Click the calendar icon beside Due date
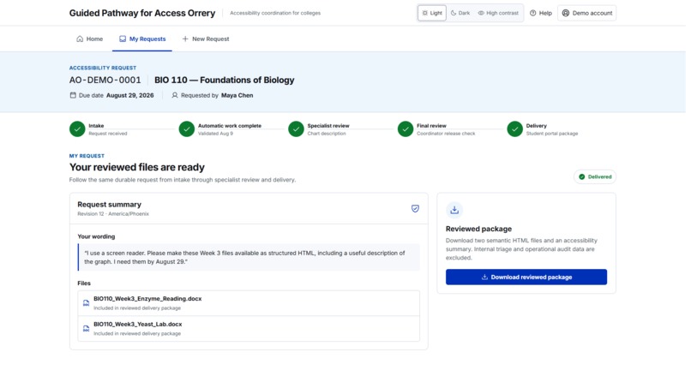Image resolution: width=691 pixels, height=388 pixels. [74, 96]
